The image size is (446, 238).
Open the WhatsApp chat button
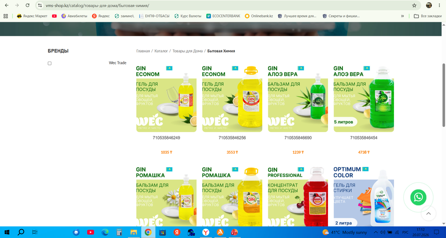click(x=418, y=197)
